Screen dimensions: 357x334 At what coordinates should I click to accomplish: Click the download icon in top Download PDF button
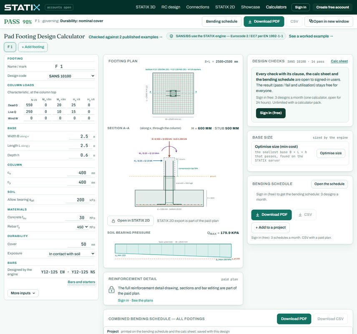tap(250, 21)
